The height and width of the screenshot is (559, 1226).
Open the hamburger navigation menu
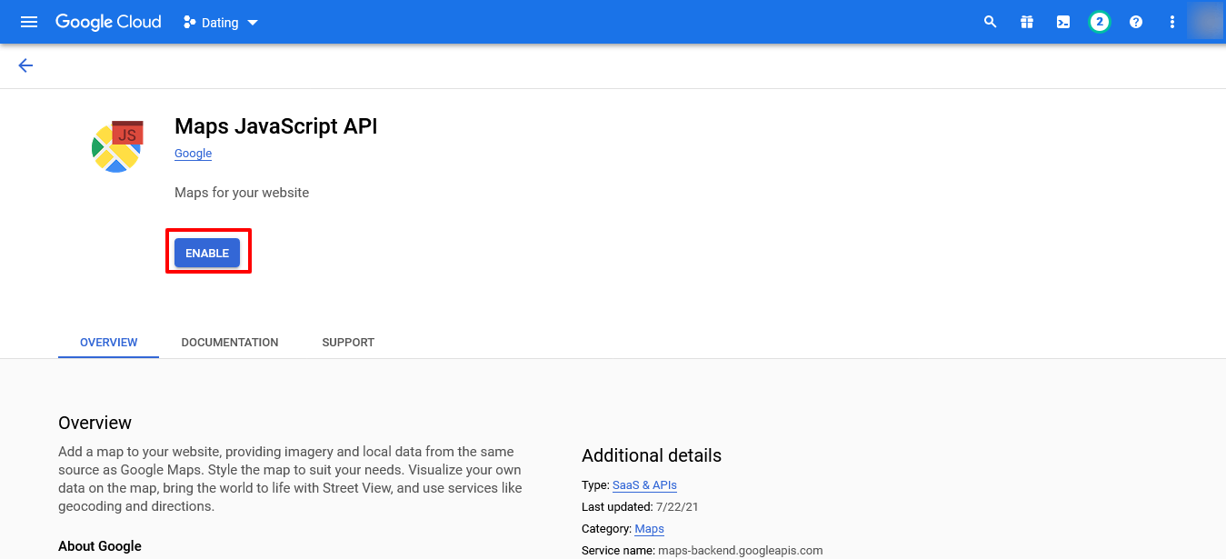tap(29, 22)
